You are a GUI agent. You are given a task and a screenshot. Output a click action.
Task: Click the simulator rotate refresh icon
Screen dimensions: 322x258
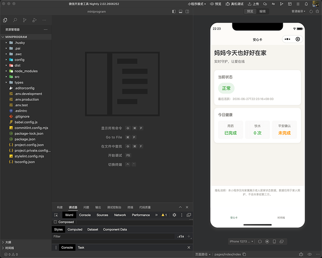[260, 241]
